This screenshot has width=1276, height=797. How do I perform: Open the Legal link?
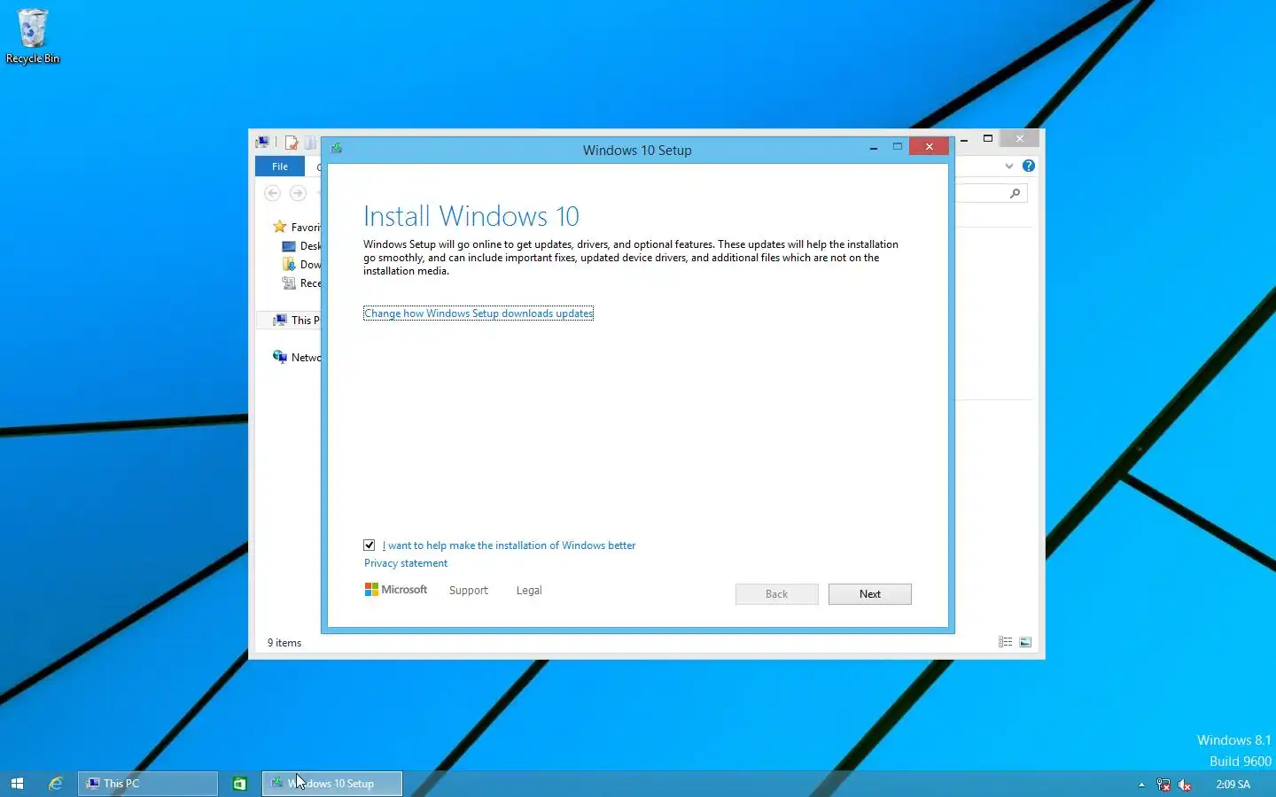click(529, 591)
